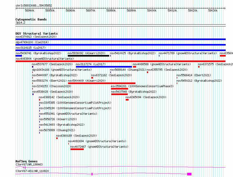Screen dimensions: 233x177
Task: Select the dgv4749n100 (Coe2014) variant label
Action: 32,42
